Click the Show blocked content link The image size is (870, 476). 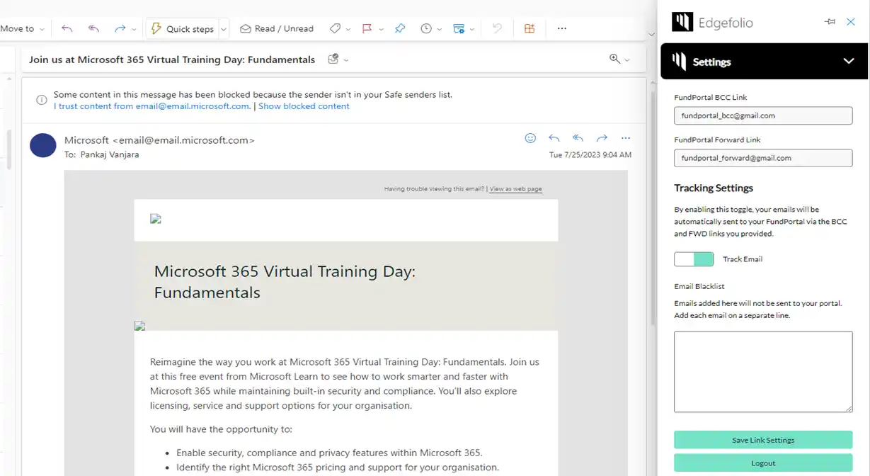point(304,106)
